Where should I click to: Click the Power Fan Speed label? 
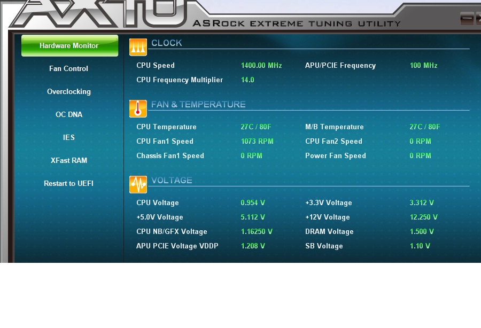[x=336, y=156]
